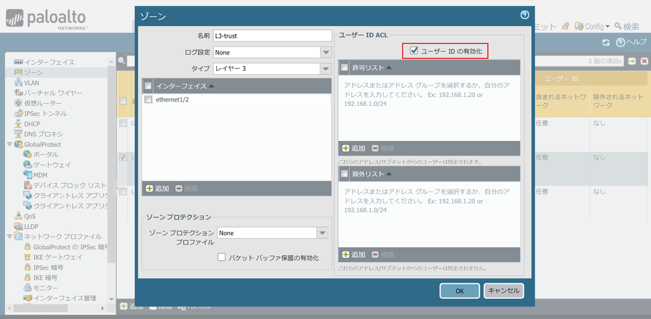Click the lock icon beside Config
Screen dimensions: 651x319
pyautogui.click(x=566, y=26)
